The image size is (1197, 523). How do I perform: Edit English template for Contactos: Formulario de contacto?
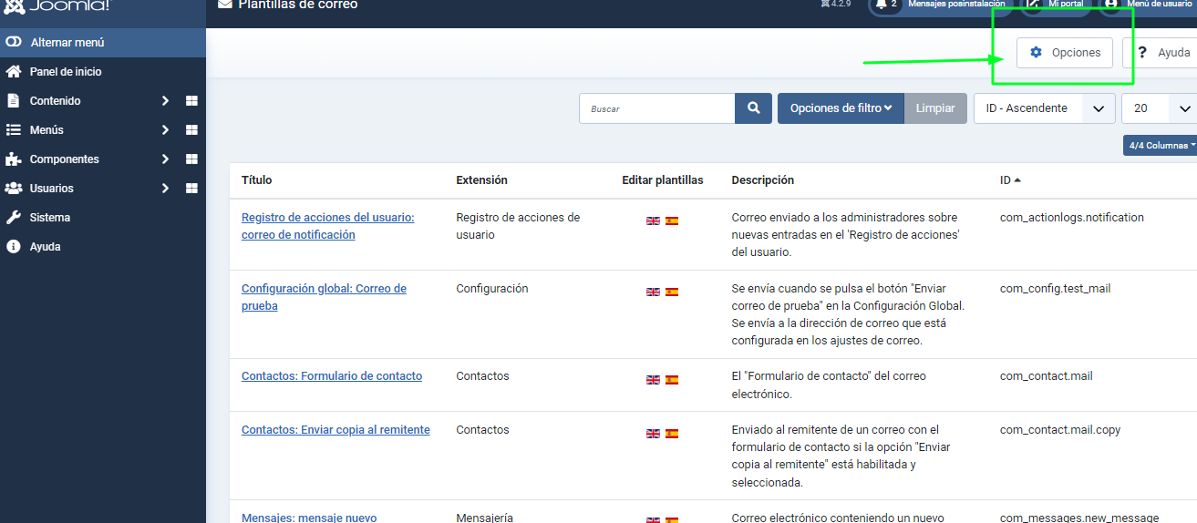click(x=653, y=380)
